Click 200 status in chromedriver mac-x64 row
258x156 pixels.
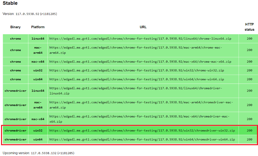tap(249, 119)
